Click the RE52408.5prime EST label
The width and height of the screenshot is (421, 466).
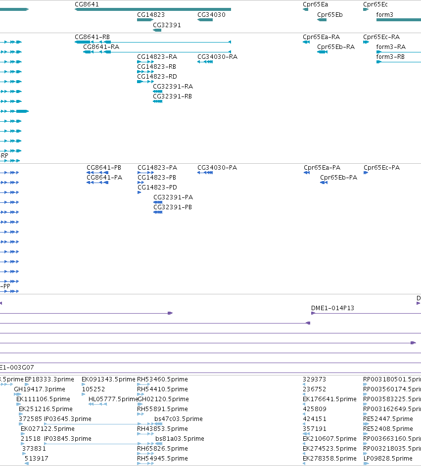click(388, 429)
